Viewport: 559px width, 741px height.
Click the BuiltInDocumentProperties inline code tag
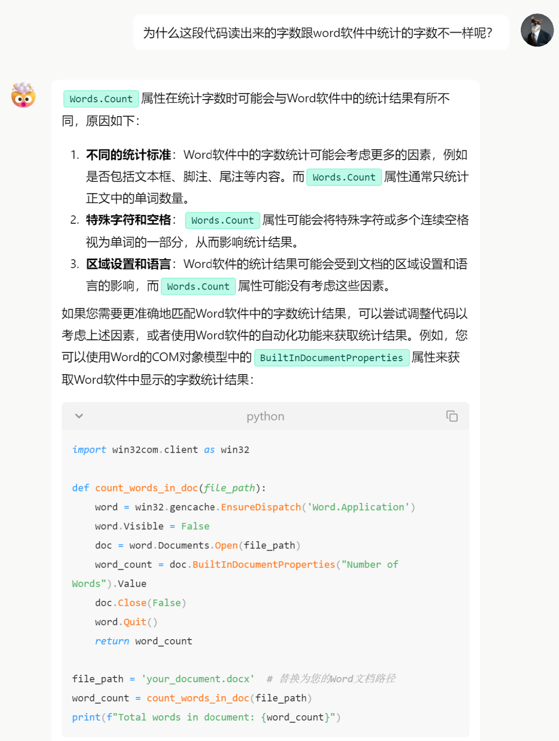click(x=331, y=358)
